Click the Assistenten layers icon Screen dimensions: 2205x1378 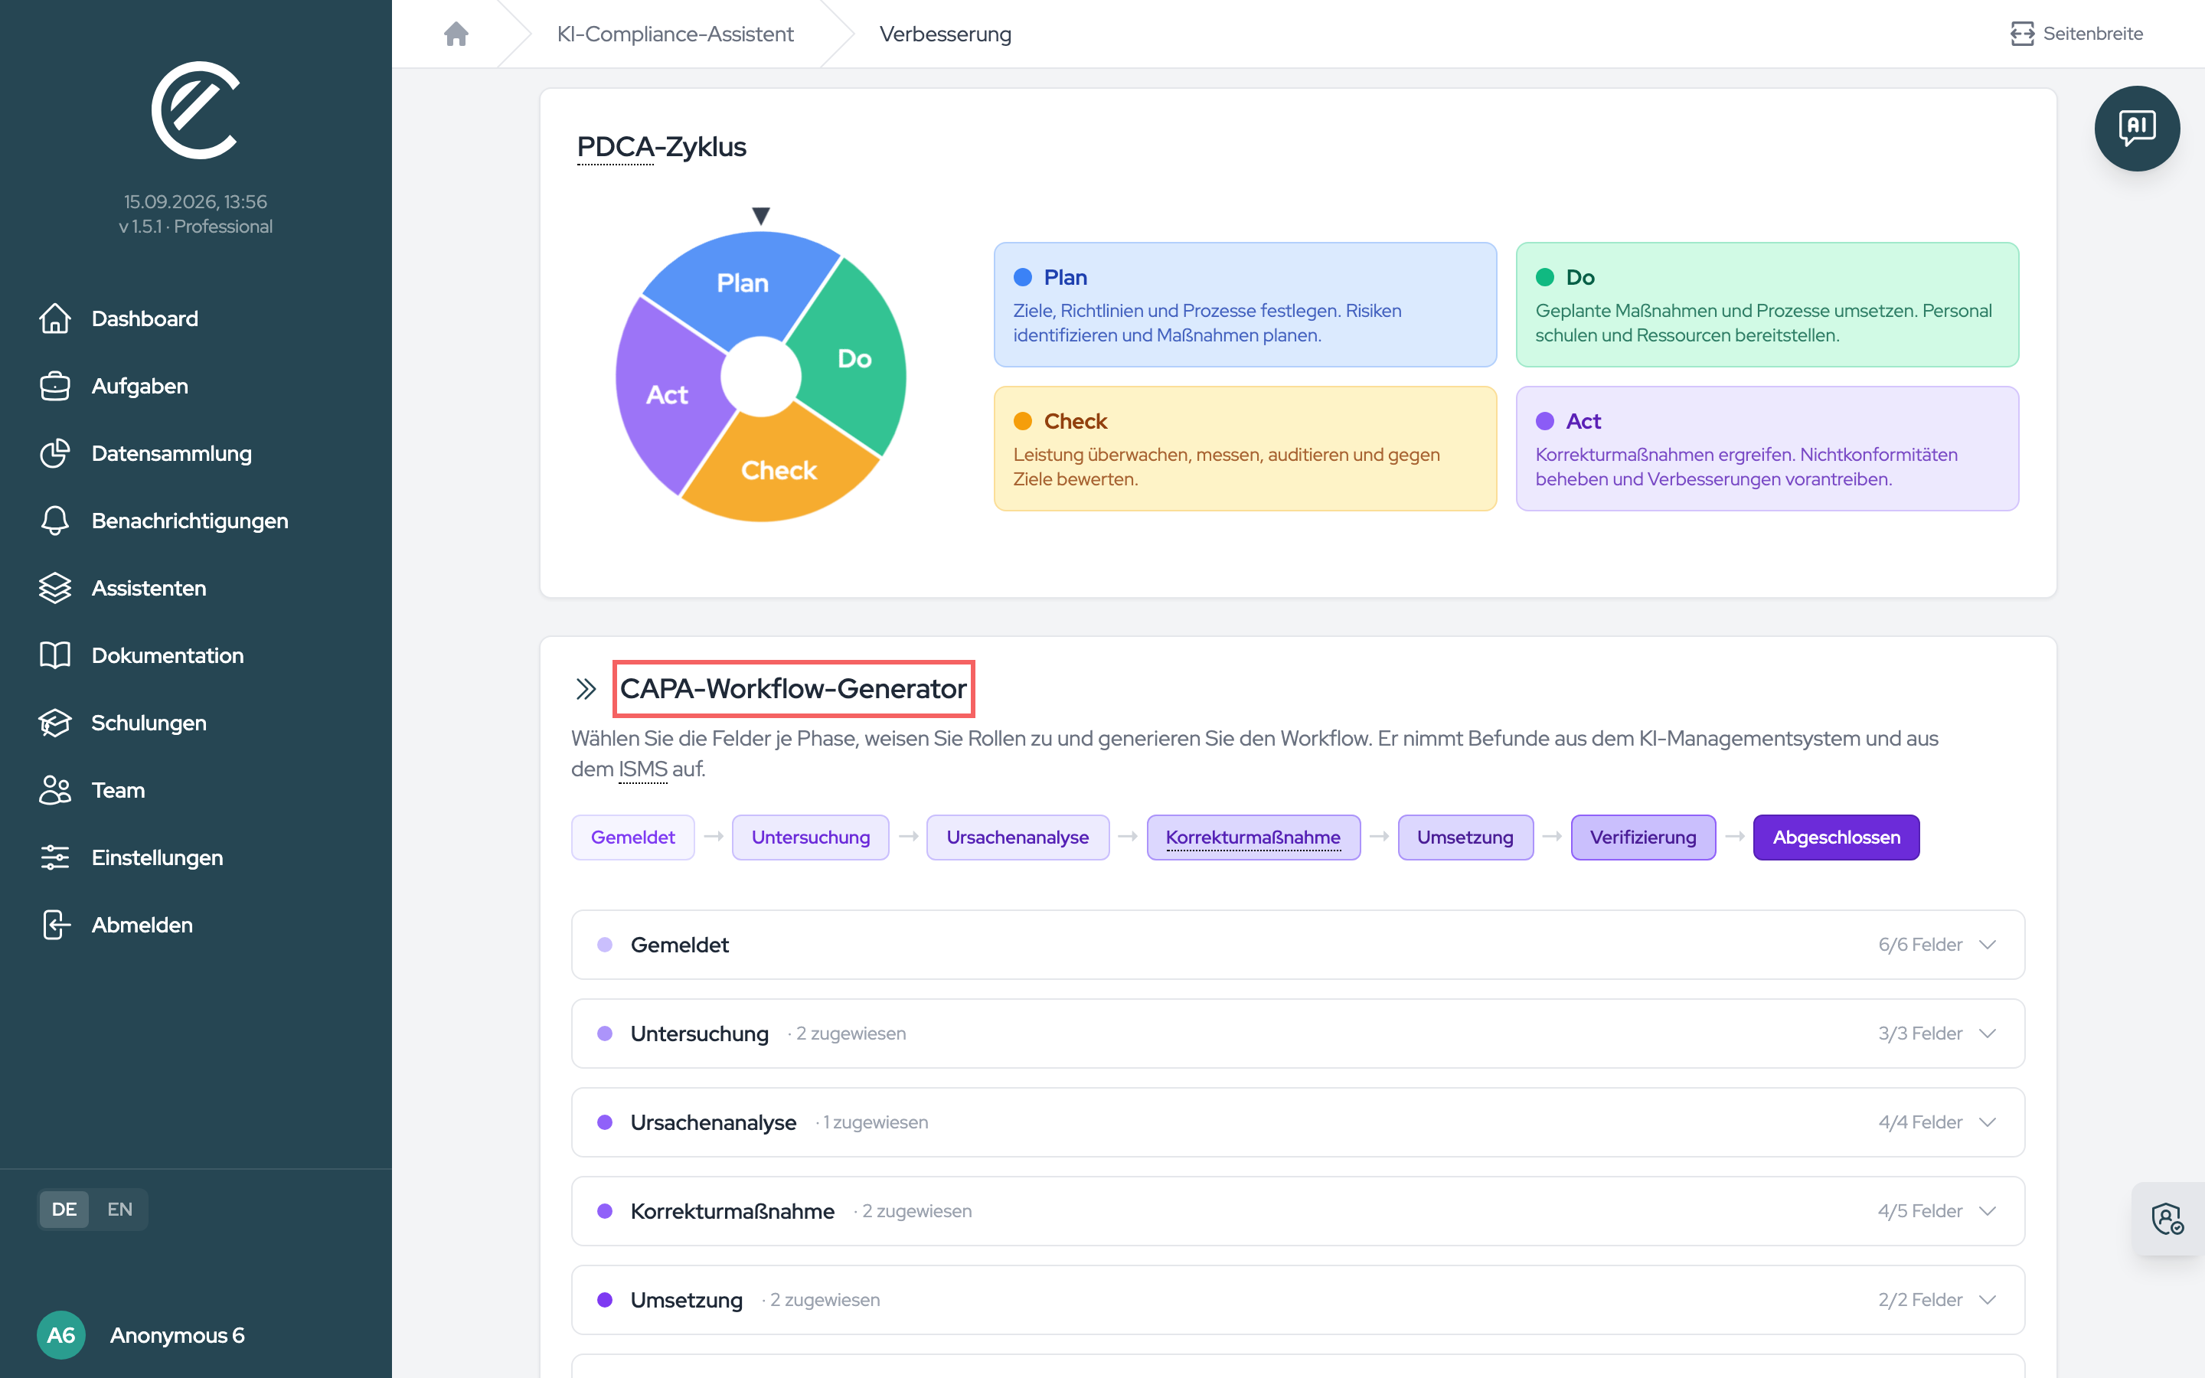[x=54, y=588]
